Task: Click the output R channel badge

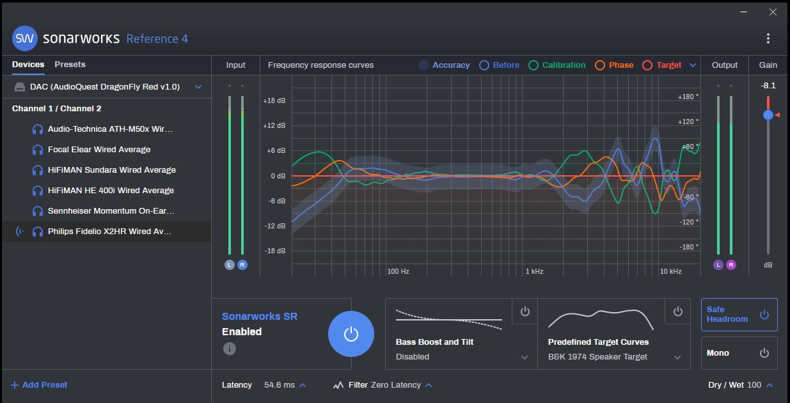Action: (731, 265)
